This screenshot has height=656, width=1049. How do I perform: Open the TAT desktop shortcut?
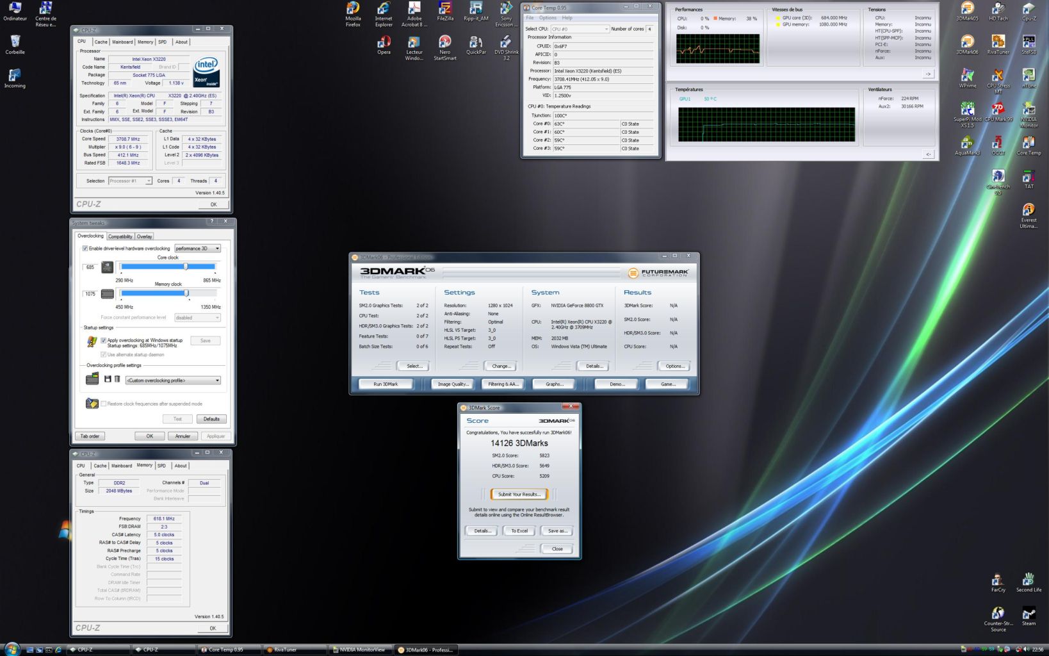click(1029, 179)
